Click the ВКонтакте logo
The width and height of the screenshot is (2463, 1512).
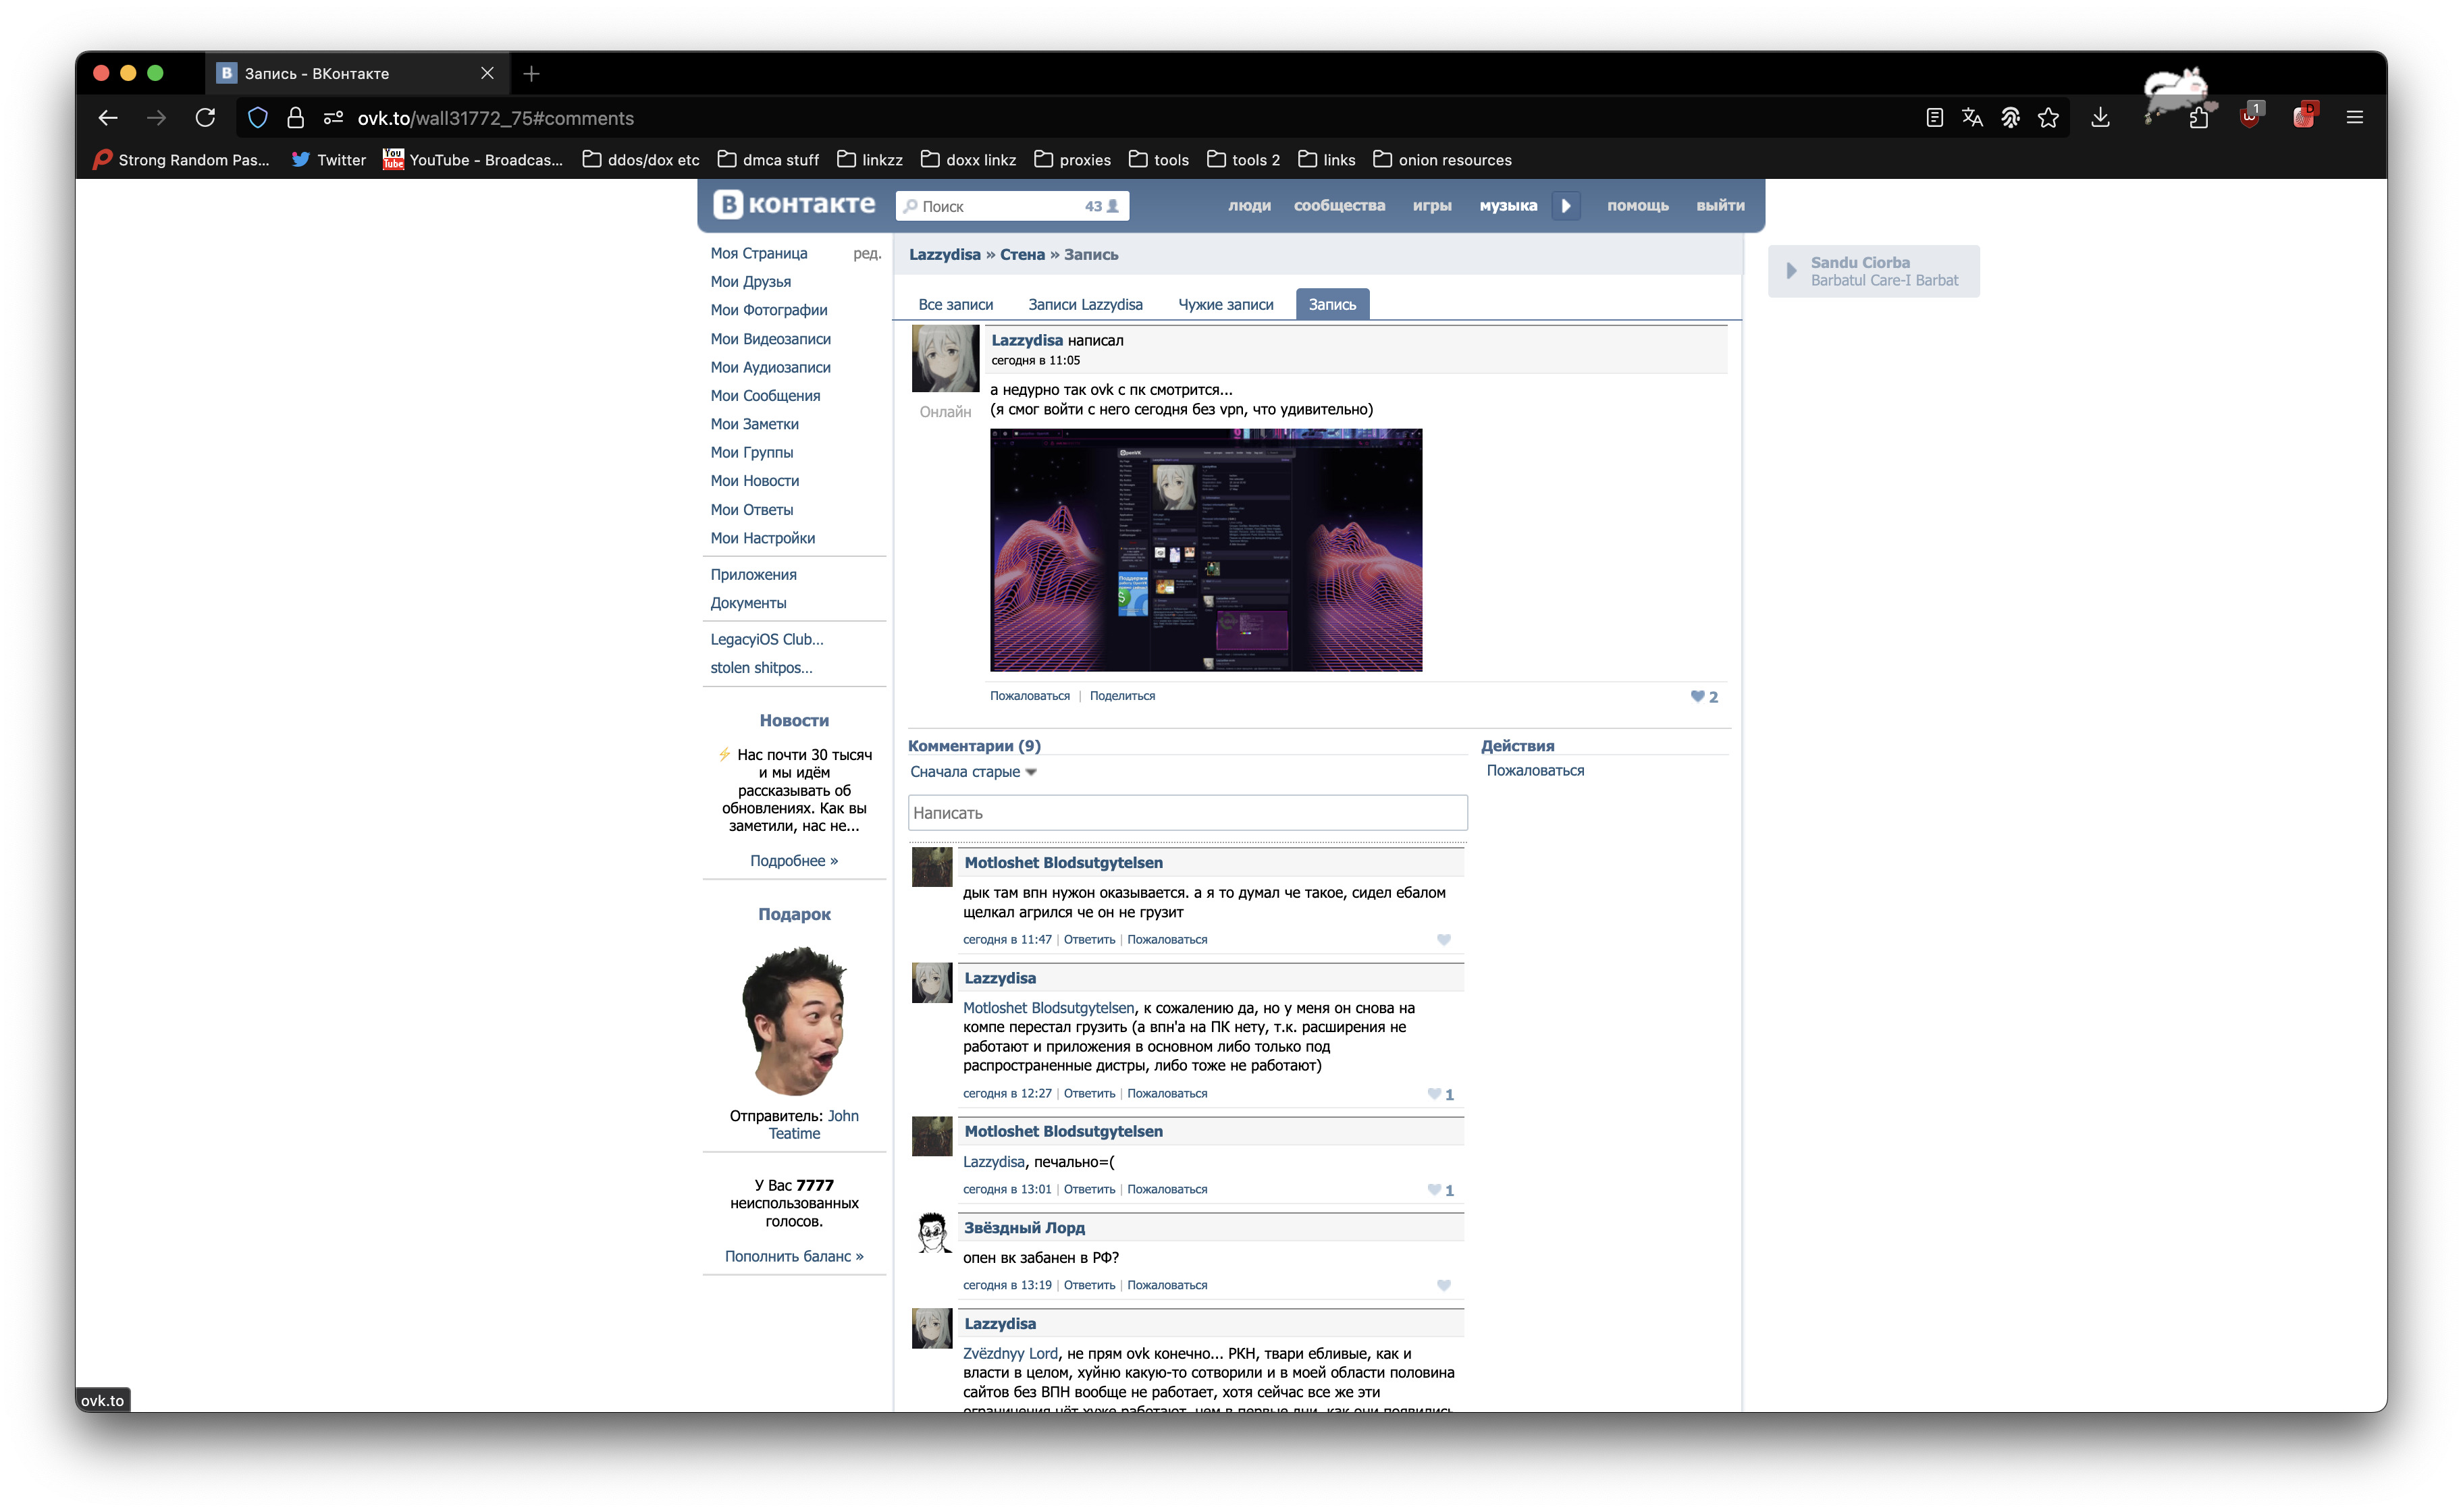pyautogui.click(x=794, y=205)
